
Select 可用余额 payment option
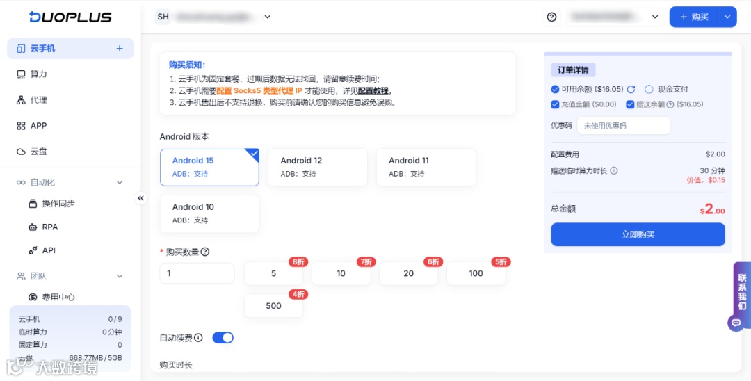click(555, 89)
